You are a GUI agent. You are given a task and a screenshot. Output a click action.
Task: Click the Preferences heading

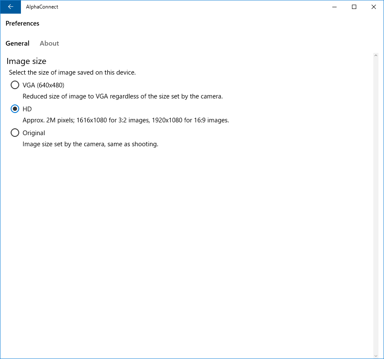22,23
